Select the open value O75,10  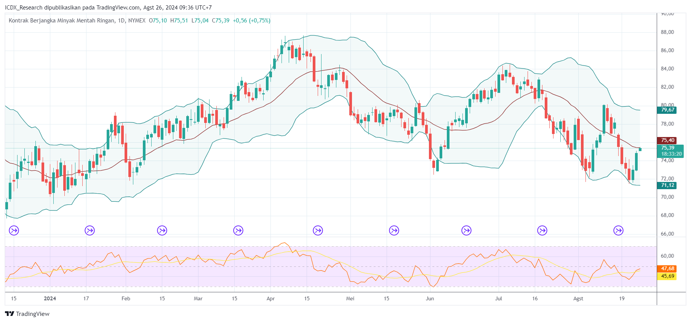click(158, 21)
